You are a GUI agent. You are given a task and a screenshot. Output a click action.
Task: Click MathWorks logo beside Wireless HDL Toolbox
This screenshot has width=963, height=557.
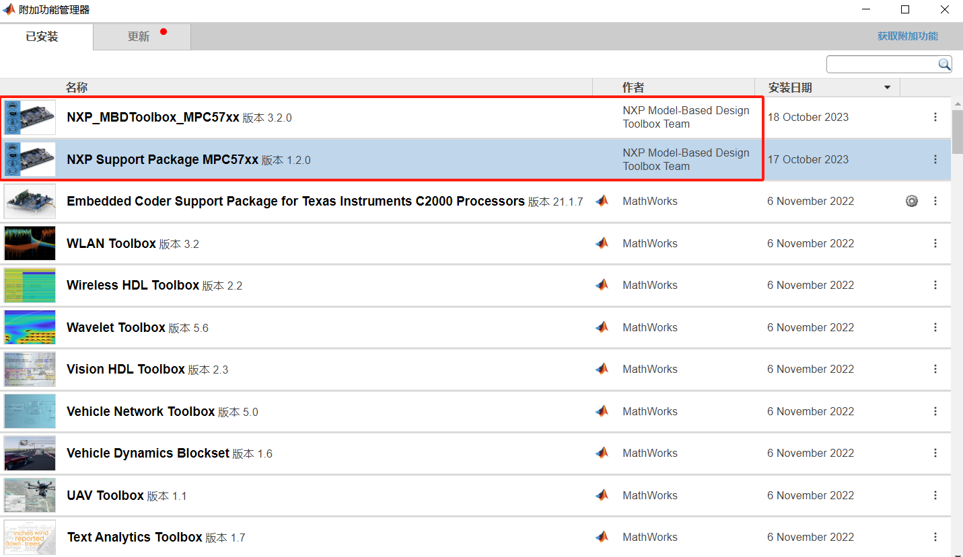click(x=602, y=285)
